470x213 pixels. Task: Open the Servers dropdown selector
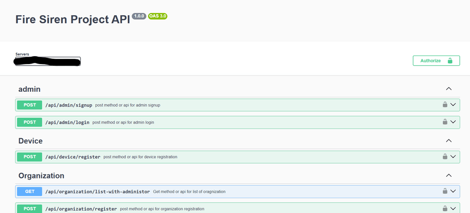click(x=48, y=61)
